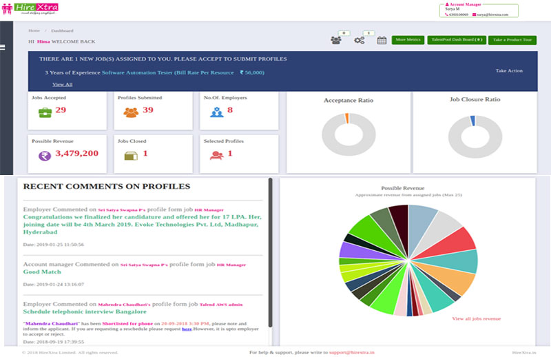Click the Jobs Accepted briefcase icon

[x=44, y=111]
